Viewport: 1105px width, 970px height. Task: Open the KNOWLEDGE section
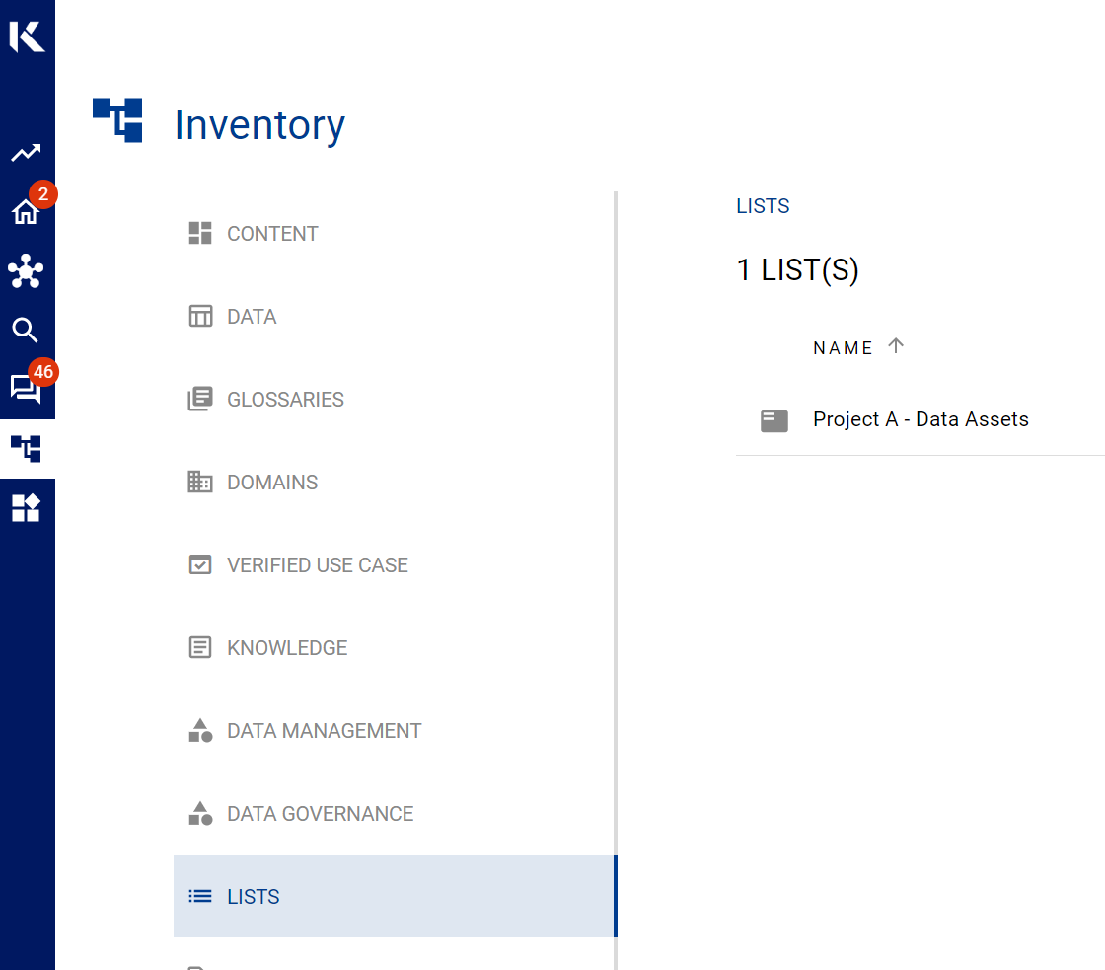pos(287,647)
